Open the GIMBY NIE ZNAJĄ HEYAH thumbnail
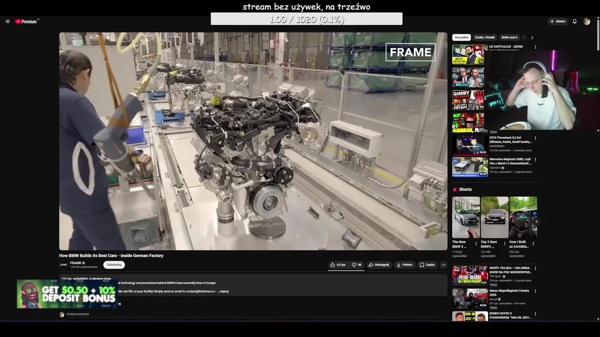Viewport: 600px width, 337px height. pyautogui.click(x=468, y=100)
